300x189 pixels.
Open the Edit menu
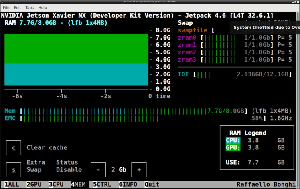[17, 8]
